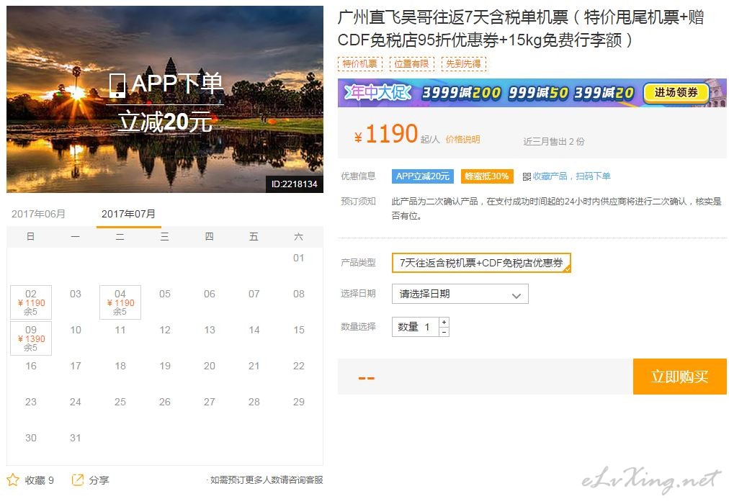729x504 pixels.
Task: Click the Angkor Wat product image
Action: [x=164, y=99]
